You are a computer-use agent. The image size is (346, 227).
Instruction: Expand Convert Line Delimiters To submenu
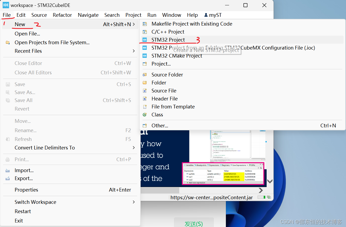tap(71, 148)
